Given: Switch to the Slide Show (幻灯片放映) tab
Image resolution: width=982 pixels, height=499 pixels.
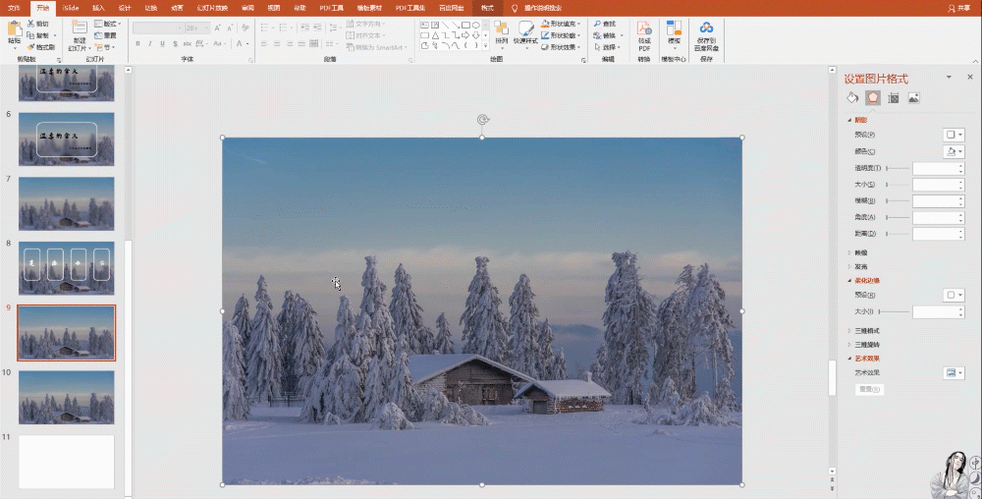Looking at the screenshot, I should (x=212, y=8).
